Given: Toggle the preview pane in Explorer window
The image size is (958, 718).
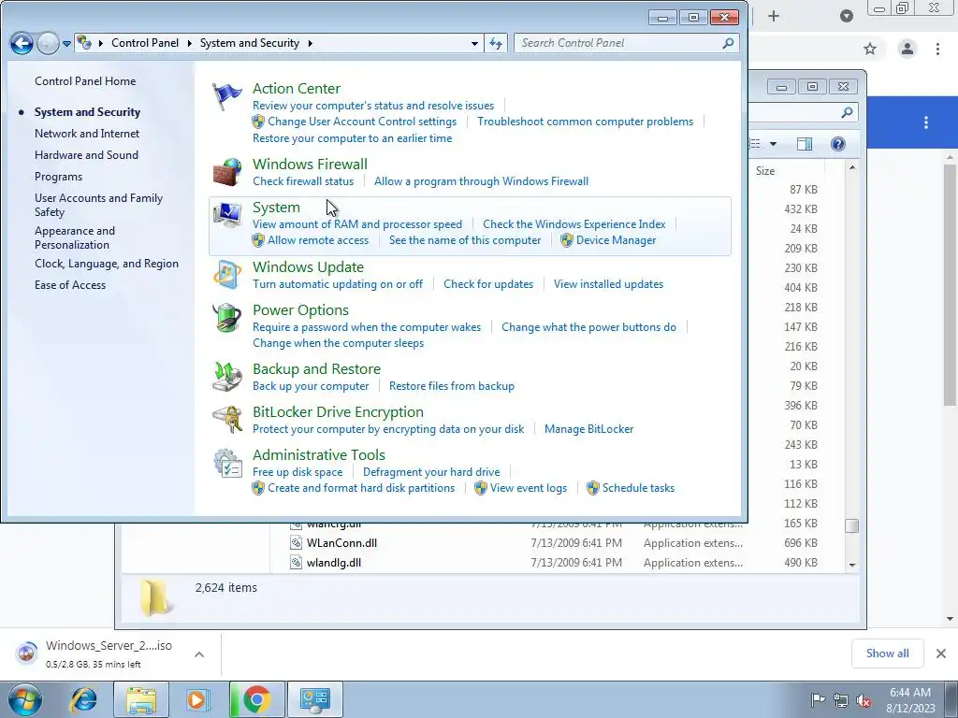Looking at the screenshot, I should pyautogui.click(x=805, y=144).
